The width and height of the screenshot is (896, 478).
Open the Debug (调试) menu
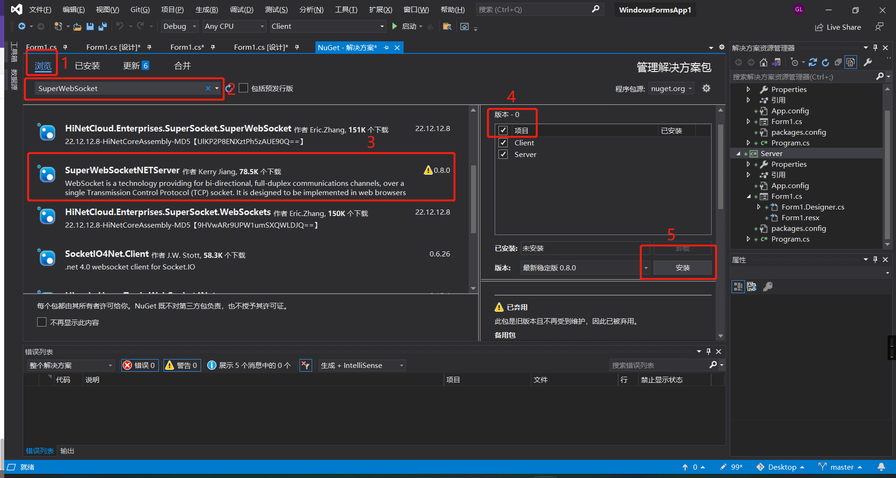242,9
